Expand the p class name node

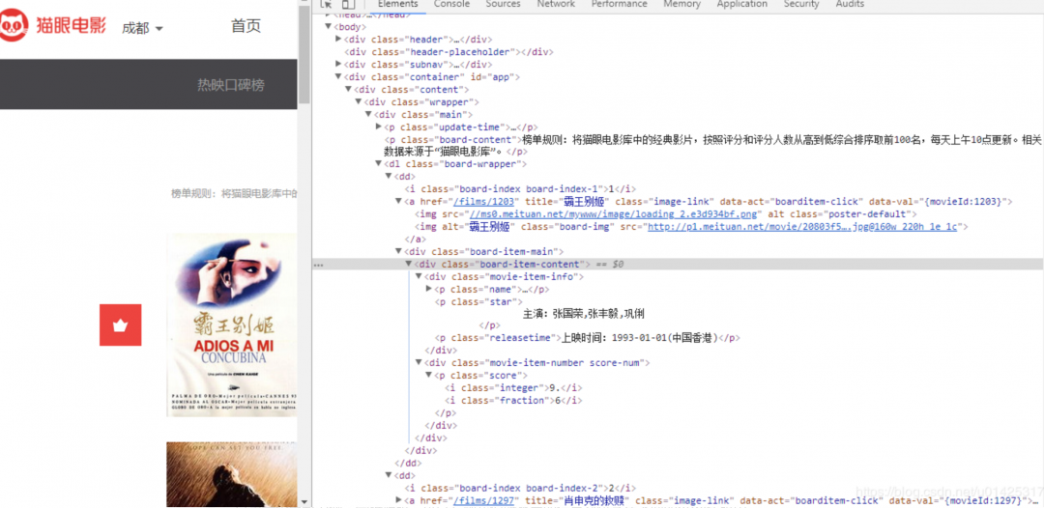pyautogui.click(x=429, y=289)
